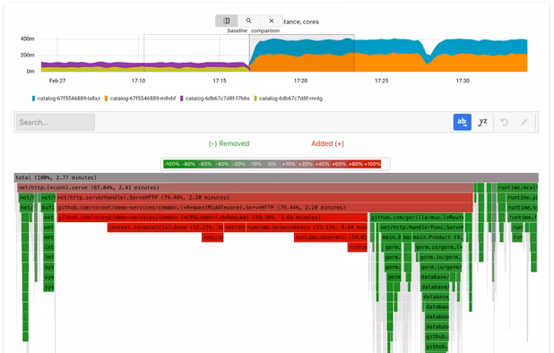Select the CPULoader.OnRequest flame frame

point(212,218)
